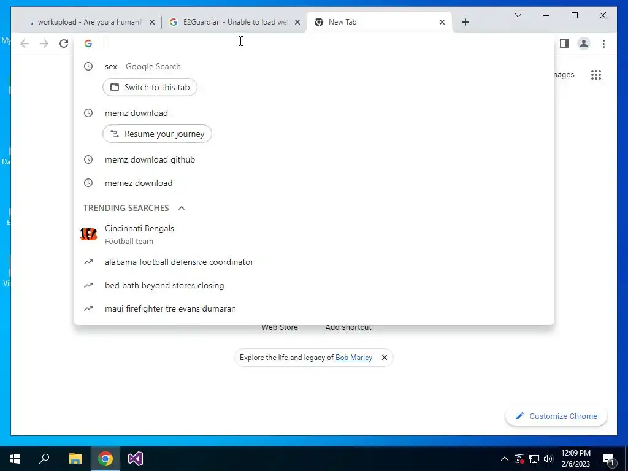628x471 pixels.
Task: Toggle the side panel icon
Action: click(564, 44)
